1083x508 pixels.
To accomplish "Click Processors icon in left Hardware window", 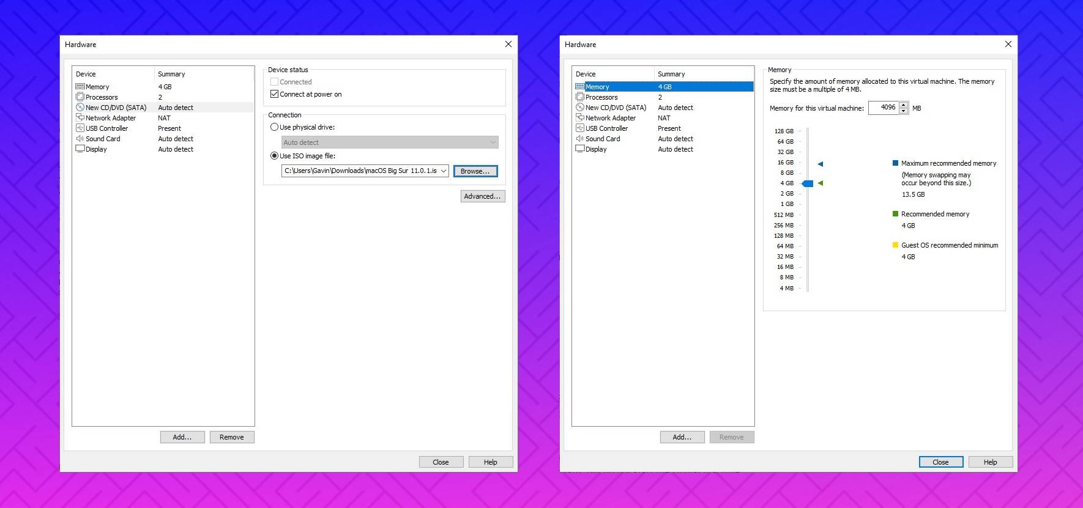I will pos(80,97).
